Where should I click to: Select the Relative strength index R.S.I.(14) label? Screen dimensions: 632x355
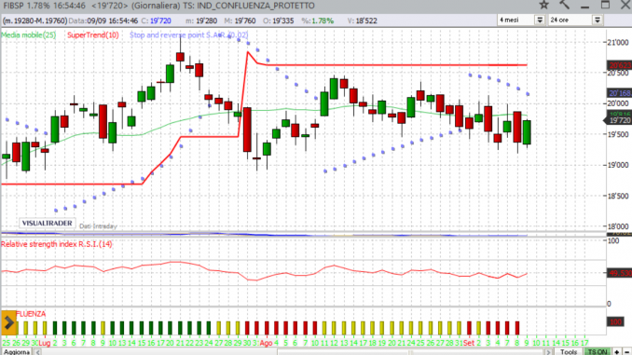tap(57, 244)
